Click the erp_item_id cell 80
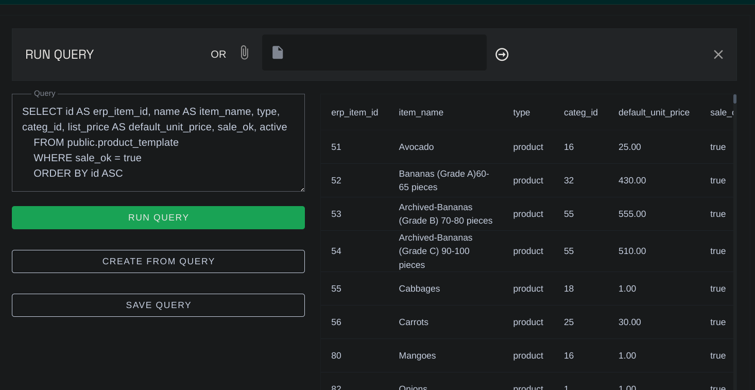Viewport: 755px width, 390px height. pos(336,355)
